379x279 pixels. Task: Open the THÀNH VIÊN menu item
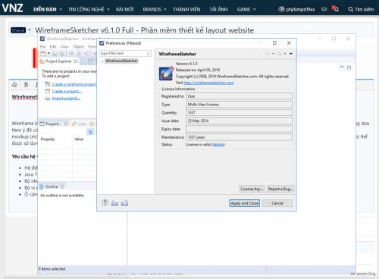(186, 9)
